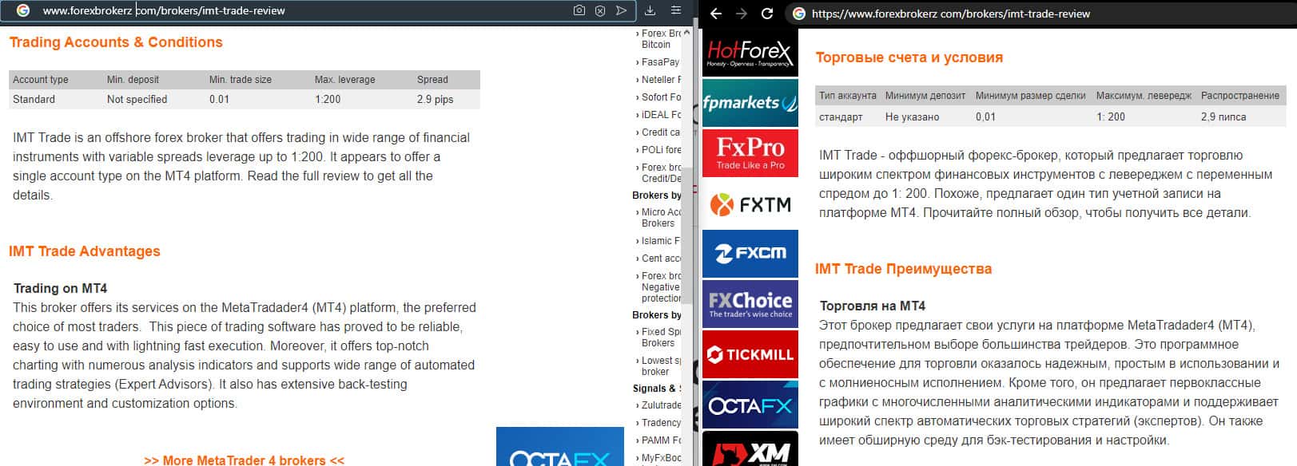Open the Forex brokers Bitcoin sidebar link
The width and height of the screenshot is (1297, 466).
(x=660, y=38)
